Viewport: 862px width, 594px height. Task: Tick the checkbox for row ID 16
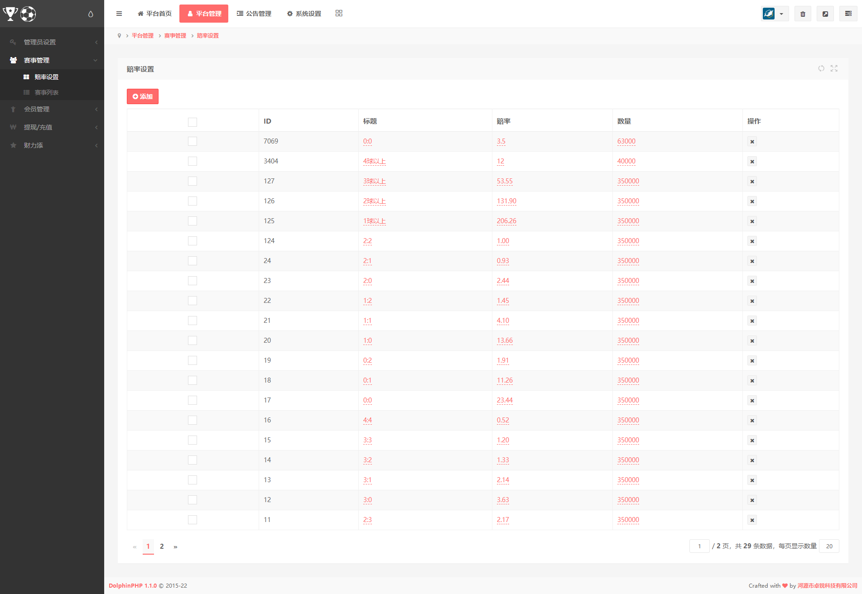(x=193, y=420)
